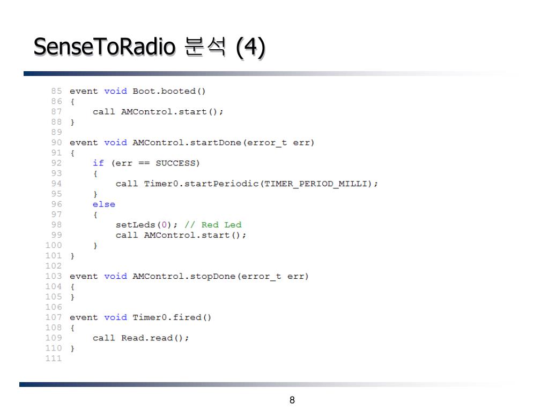Select code line 'event void Boot.booted()'
The height and width of the screenshot is (411, 549).
(138, 91)
